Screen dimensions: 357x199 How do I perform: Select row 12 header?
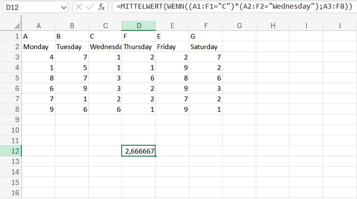(x=11, y=151)
